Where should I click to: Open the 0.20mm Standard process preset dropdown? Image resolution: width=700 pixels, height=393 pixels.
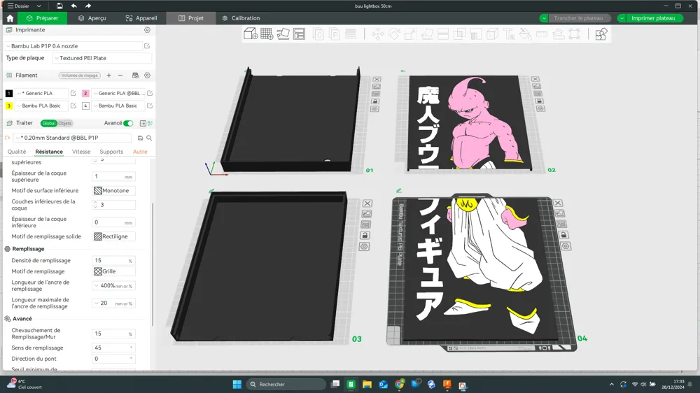[x=73, y=138]
